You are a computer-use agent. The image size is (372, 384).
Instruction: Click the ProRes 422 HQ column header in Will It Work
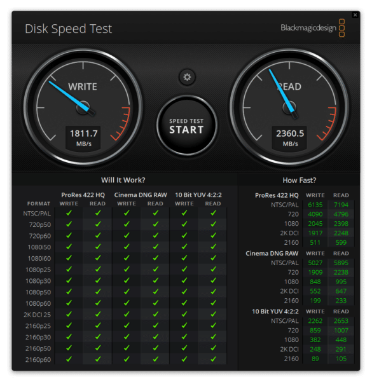tap(83, 195)
